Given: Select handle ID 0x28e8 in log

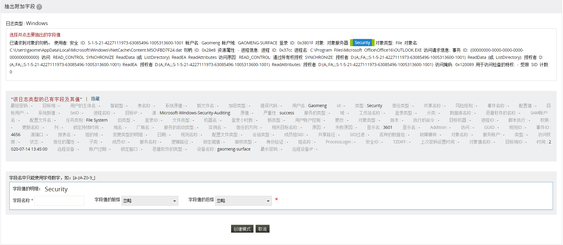Looking at the screenshot, I should tap(209, 50).
